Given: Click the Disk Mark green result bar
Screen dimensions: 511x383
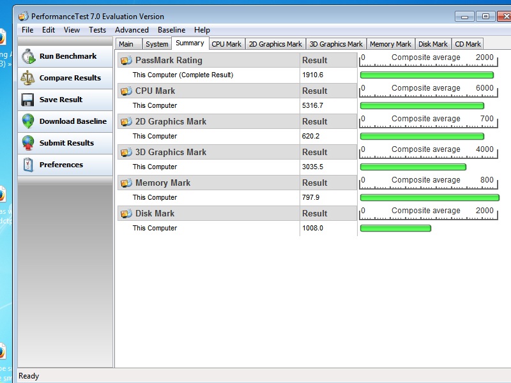Looking at the screenshot, I should click(x=395, y=229).
